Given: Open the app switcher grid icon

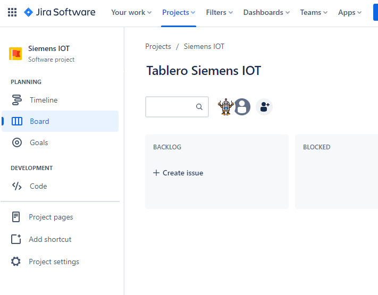Looking at the screenshot, I should pyautogui.click(x=12, y=12).
